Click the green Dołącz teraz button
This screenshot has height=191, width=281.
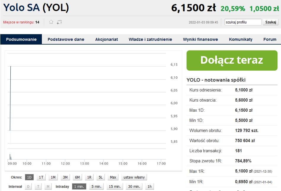pyautogui.click(x=232, y=60)
